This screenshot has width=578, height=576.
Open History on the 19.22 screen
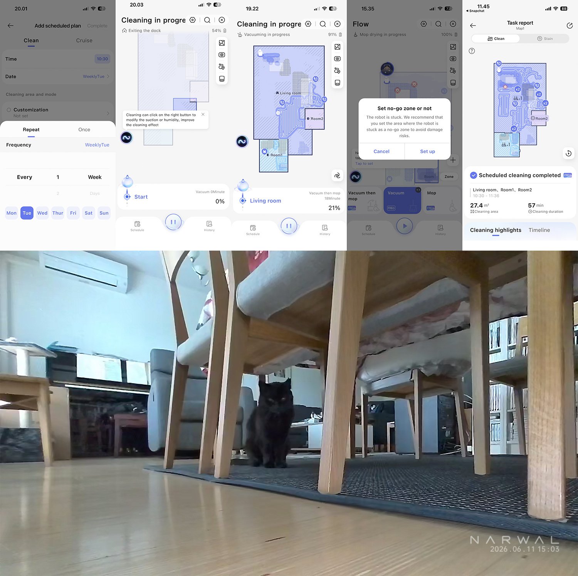coord(325,230)
